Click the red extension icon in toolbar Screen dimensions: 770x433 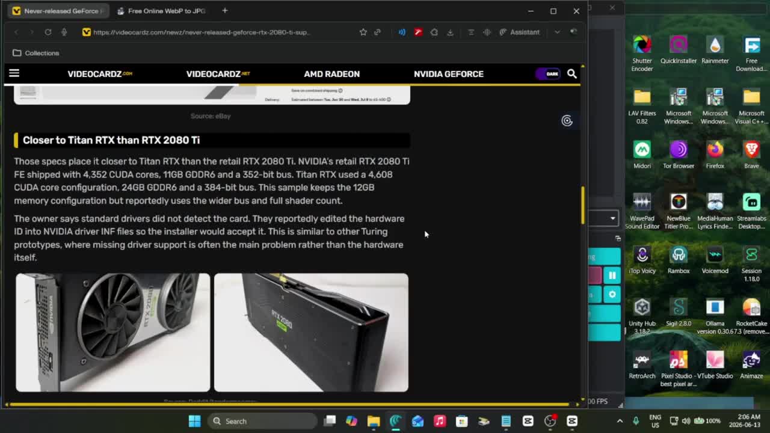[418, 32]
